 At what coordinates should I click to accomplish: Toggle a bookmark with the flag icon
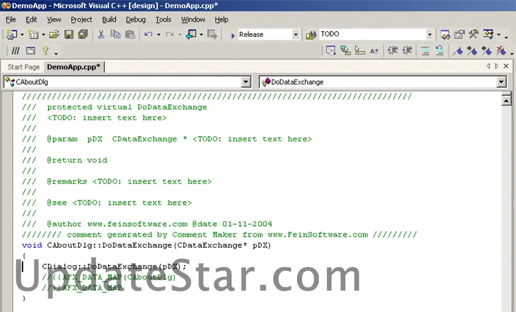458,51
